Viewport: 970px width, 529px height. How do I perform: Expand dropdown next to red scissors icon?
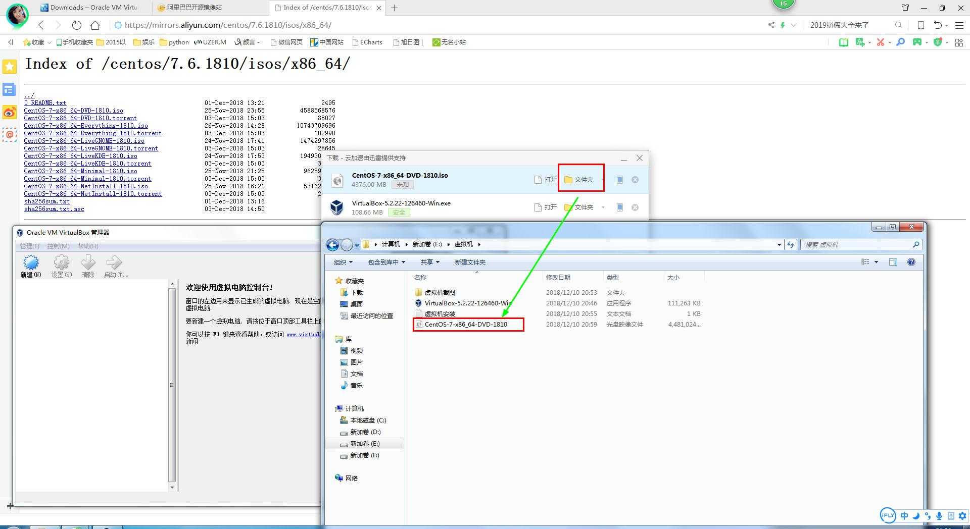[890, 42]
